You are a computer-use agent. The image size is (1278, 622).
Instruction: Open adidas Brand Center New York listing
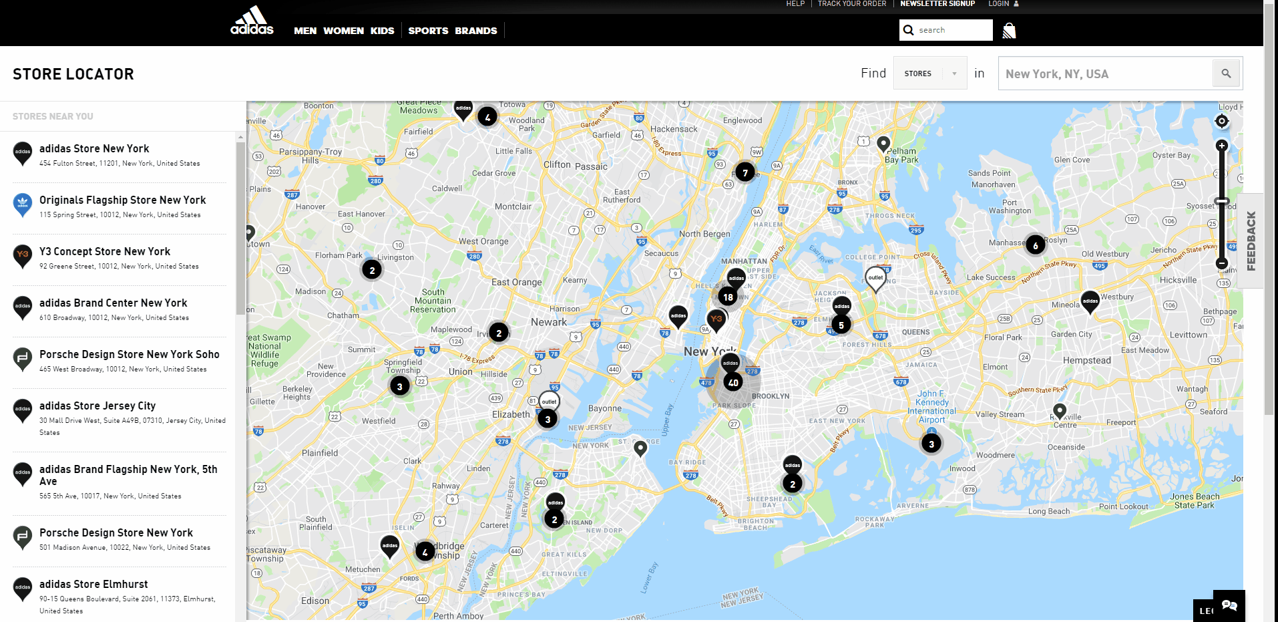120,310
